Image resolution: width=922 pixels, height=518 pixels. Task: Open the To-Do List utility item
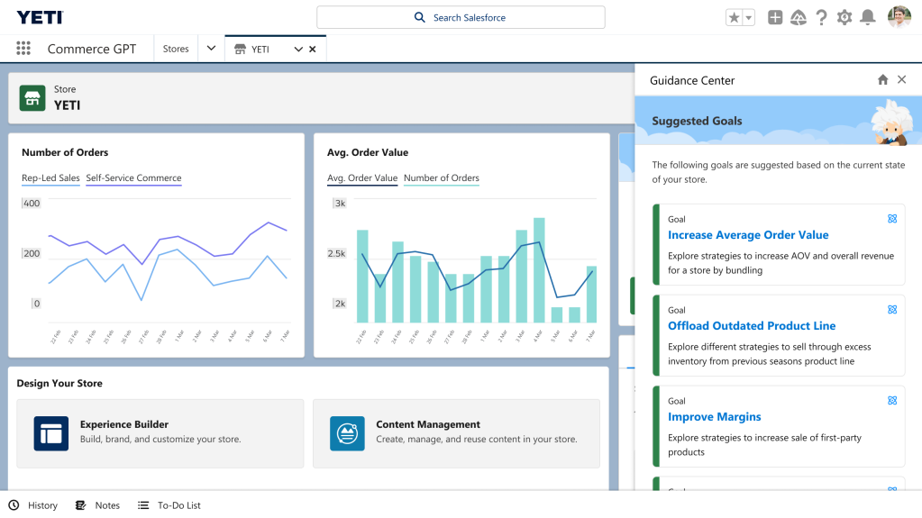[x=169, y=505]
